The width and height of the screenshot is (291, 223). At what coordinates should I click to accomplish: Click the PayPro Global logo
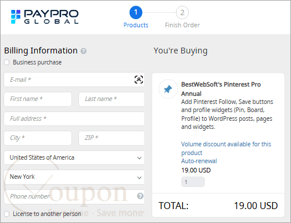[45, 17]
